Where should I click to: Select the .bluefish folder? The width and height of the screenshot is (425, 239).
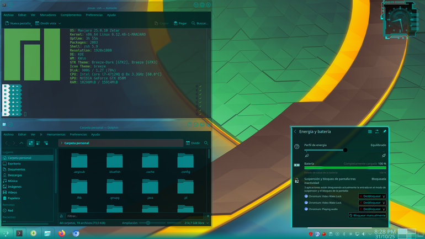(x=115, y=163)
